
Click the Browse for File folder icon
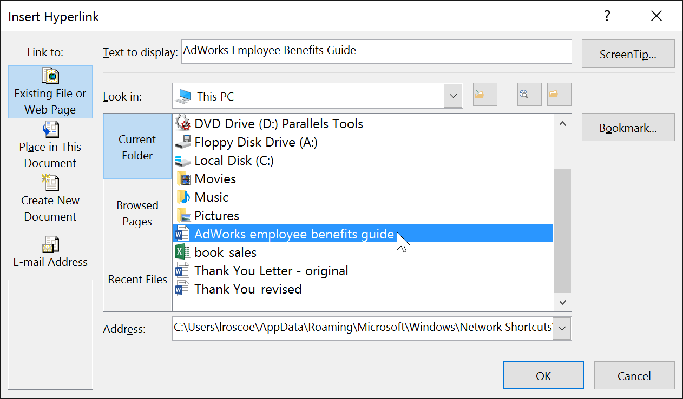(x=558, y=94)
